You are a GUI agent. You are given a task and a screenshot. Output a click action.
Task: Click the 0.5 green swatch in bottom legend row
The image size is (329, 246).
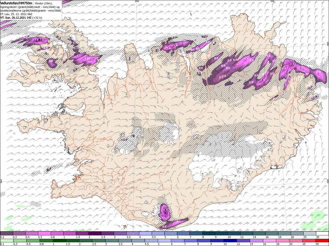click(33, 240)
